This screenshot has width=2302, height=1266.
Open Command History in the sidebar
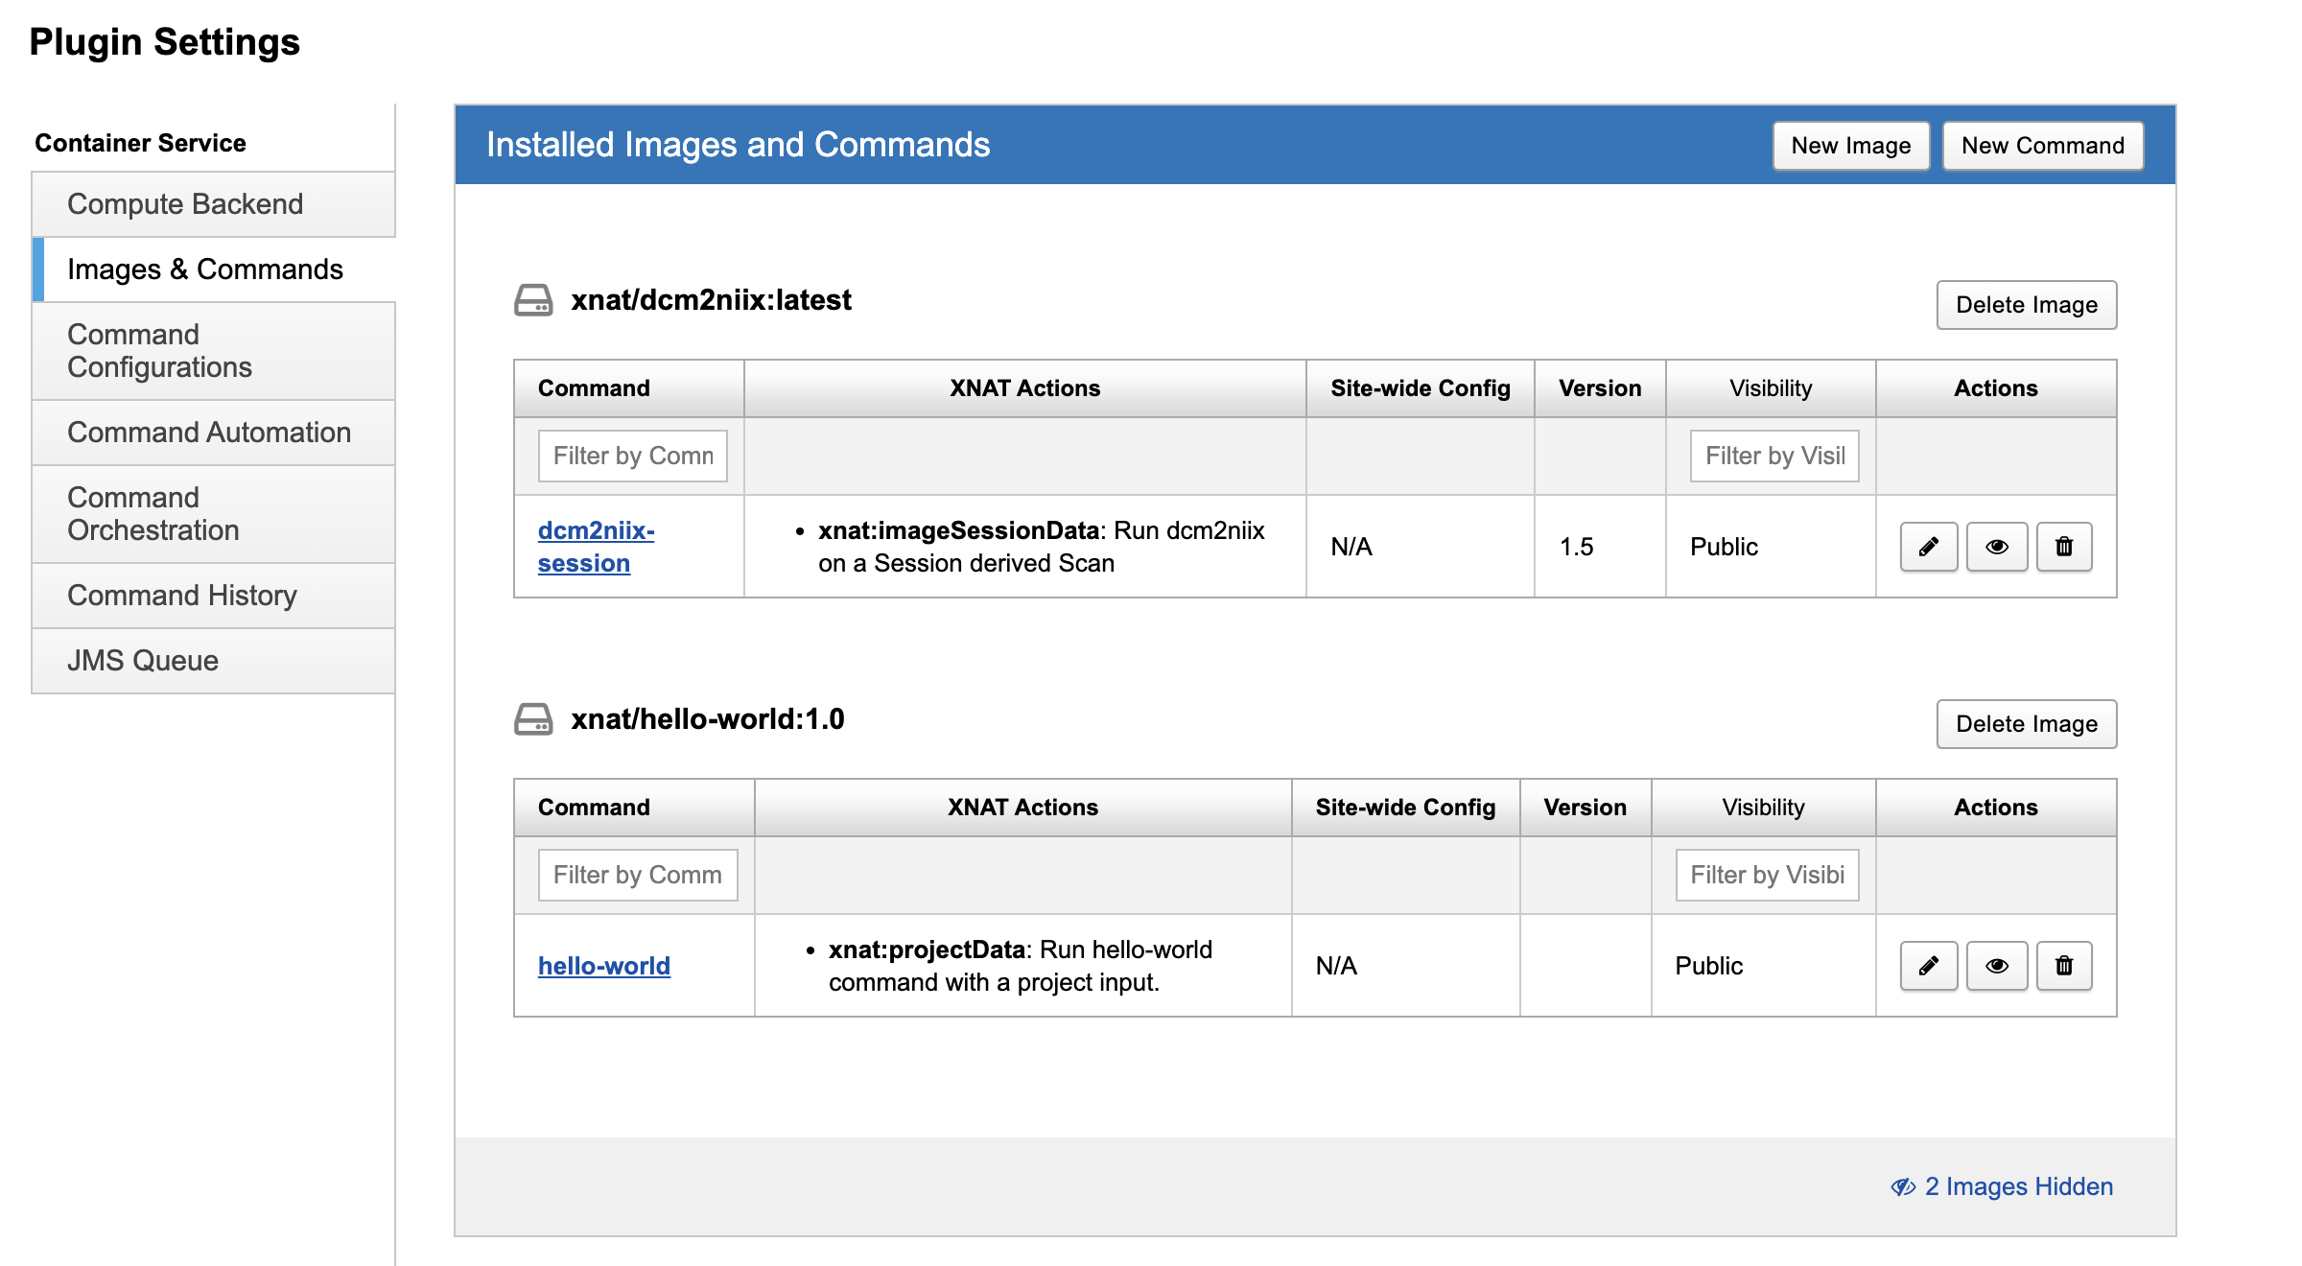[x=182, y=596]
